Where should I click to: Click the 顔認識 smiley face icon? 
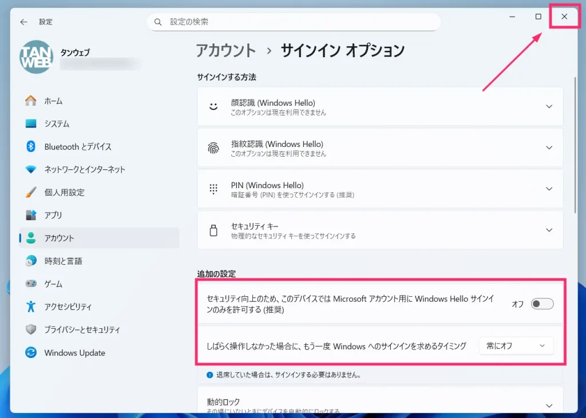pyautogui.click(x=213, y=106)
